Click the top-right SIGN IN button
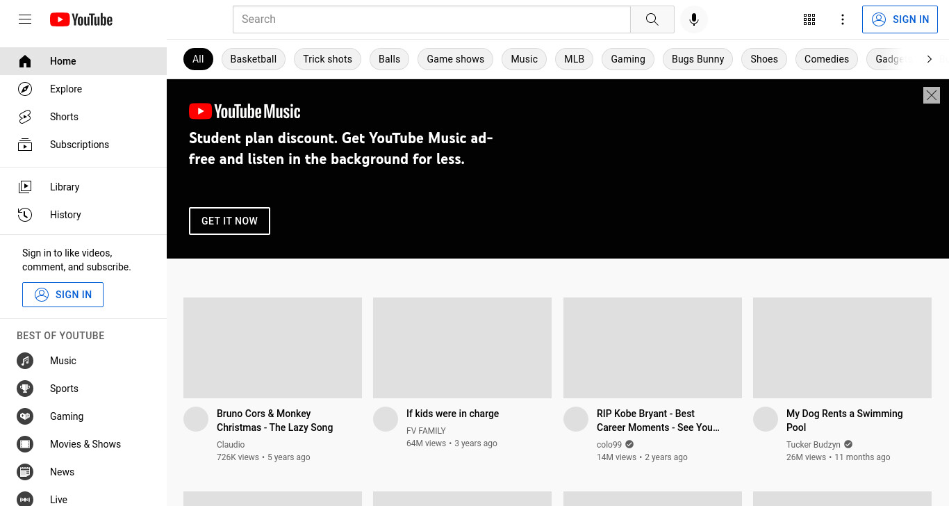Screen dimensions: 949x506 900,19
